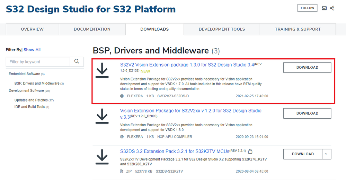Click the email envelope icon near Follow
Image resolution: width=346 pixels, height=185 pixels.
(x=324, y=8)
